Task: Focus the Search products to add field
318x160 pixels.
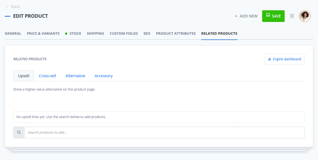Action: pyautogui.click(x=164, y=132)
